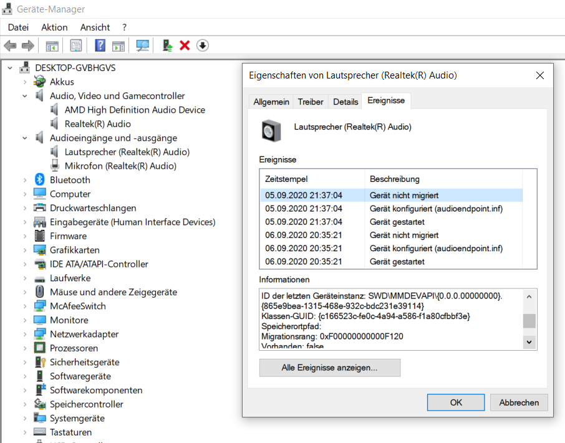
Task: Click the Alle Ereignisse anzeigen button
Action: click(329, 368)
